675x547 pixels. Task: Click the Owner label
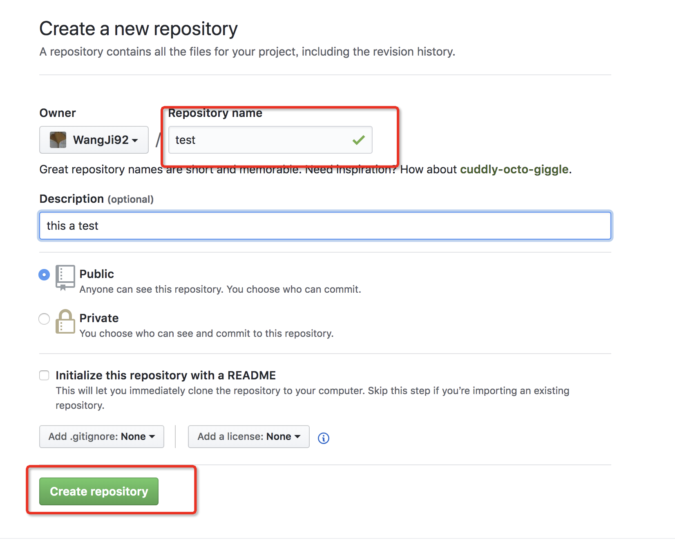point(58,113)
